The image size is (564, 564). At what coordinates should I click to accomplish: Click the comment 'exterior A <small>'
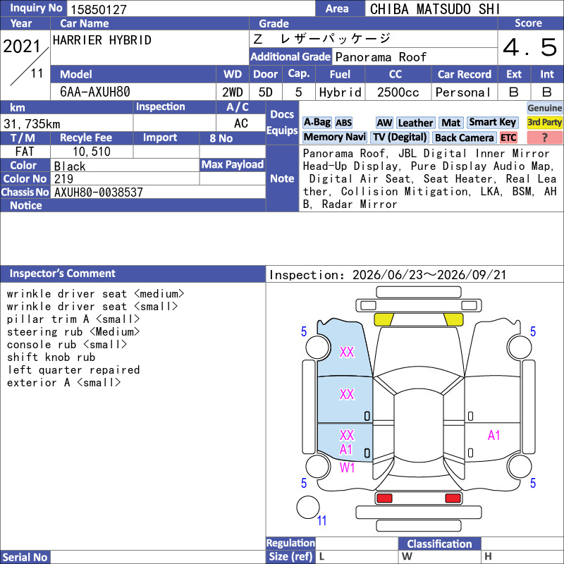pyautogui.click(x=63, y=383)
